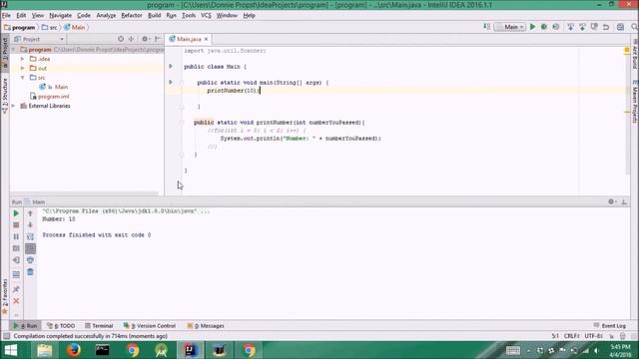Clear the console with the trash icon
639x359 pixels.
coord(30,272)
